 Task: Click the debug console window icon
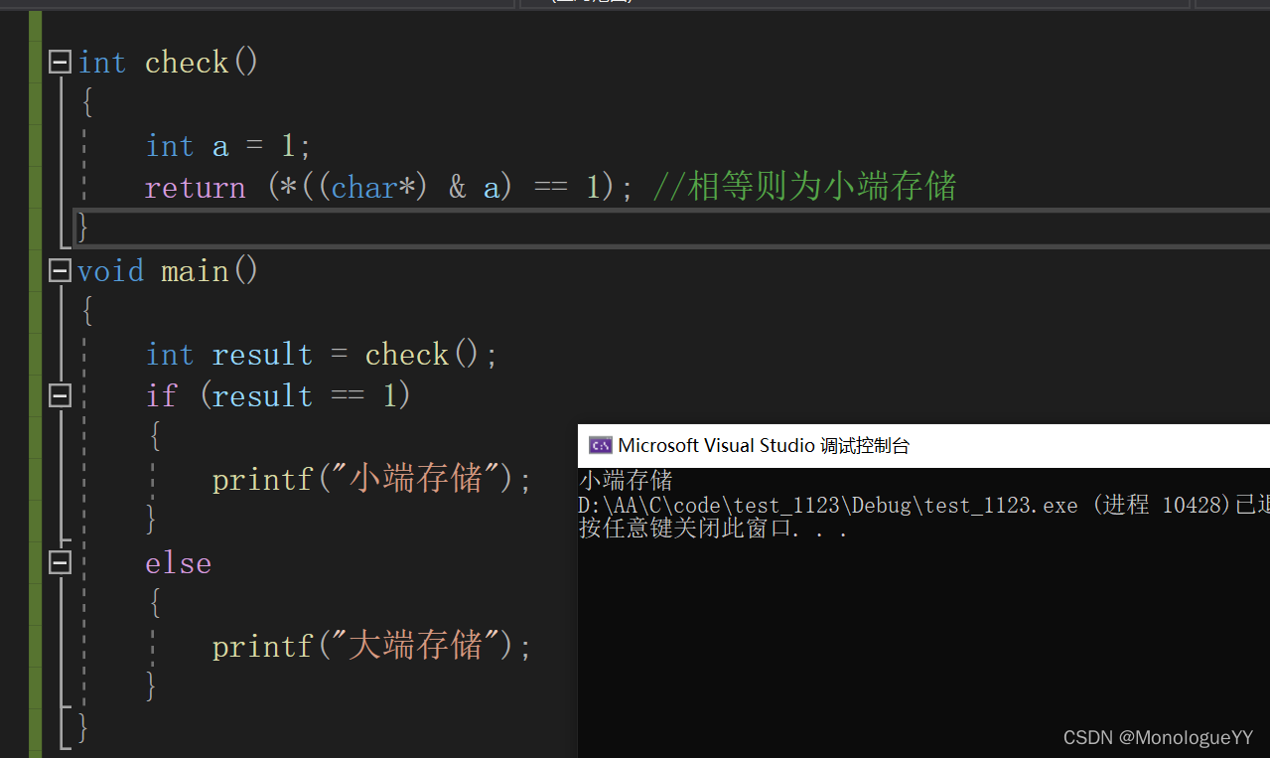click(x=600, y=446)
